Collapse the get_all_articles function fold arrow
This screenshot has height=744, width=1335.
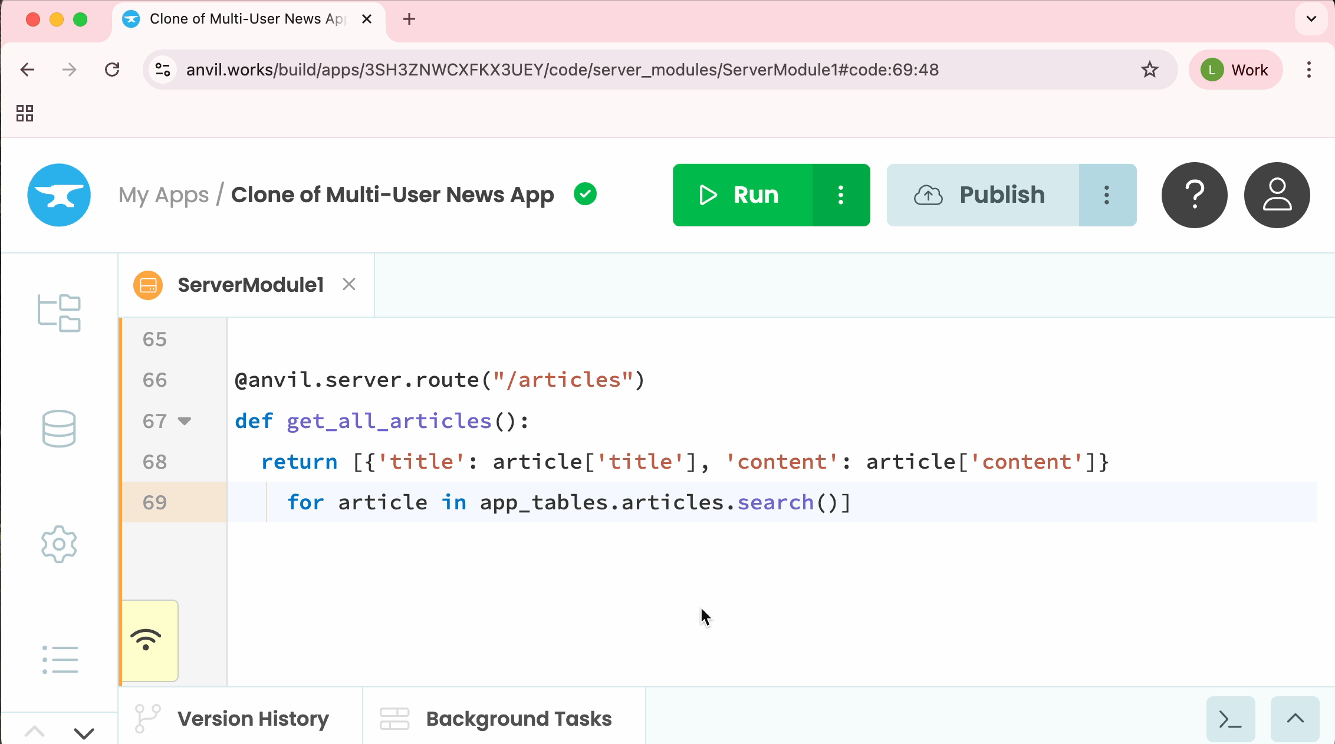pyautogui.click(x=185, y=421)
